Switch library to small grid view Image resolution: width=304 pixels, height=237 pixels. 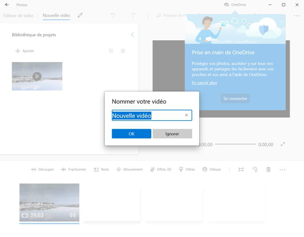123,51
